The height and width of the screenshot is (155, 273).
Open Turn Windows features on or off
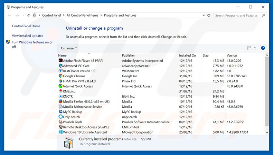tap(32, 45)
